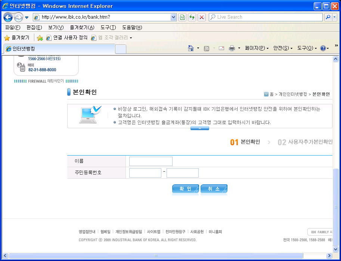Click the overseas phone number 82-31-888-8000
This screenshot has width=341, height=261.
pos(42,70)
